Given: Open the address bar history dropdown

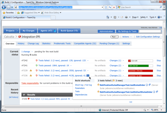Looking at the screenshot, I should (x=102, y=7).
